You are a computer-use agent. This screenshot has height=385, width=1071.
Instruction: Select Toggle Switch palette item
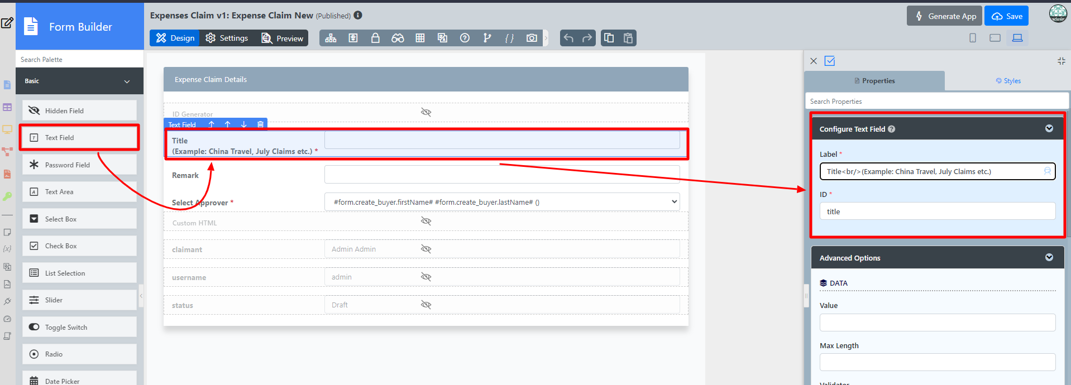tap(79, 327)
